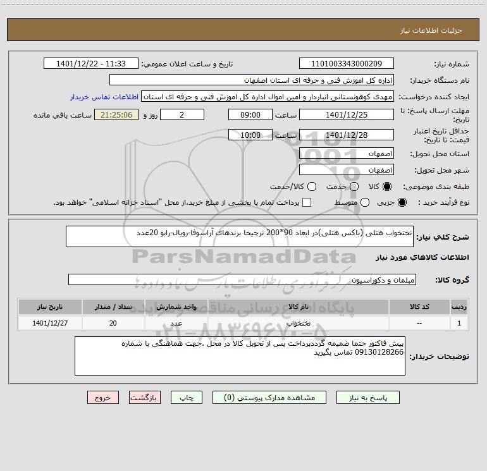Screen dimensions: 487x471
Task: Click the buyer organization name field
Action: [x=252, y=80]
